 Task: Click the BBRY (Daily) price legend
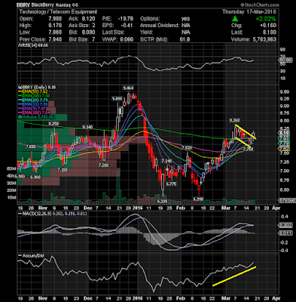(37, 88)
